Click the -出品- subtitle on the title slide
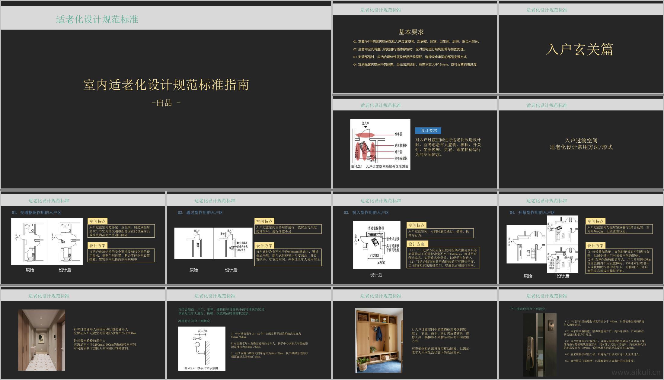 click(x=166, y=103)
